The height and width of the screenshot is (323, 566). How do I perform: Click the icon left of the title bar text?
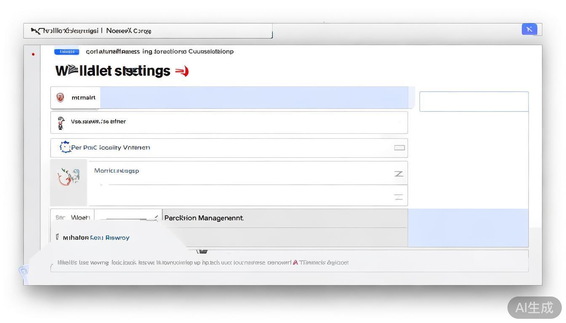[x=36, y=31]
